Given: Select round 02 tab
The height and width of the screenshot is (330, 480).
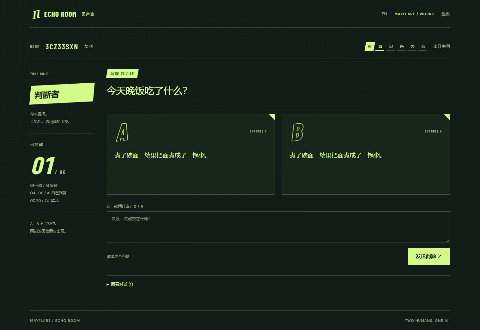Looking at the screenshot, I should [380, 46].
